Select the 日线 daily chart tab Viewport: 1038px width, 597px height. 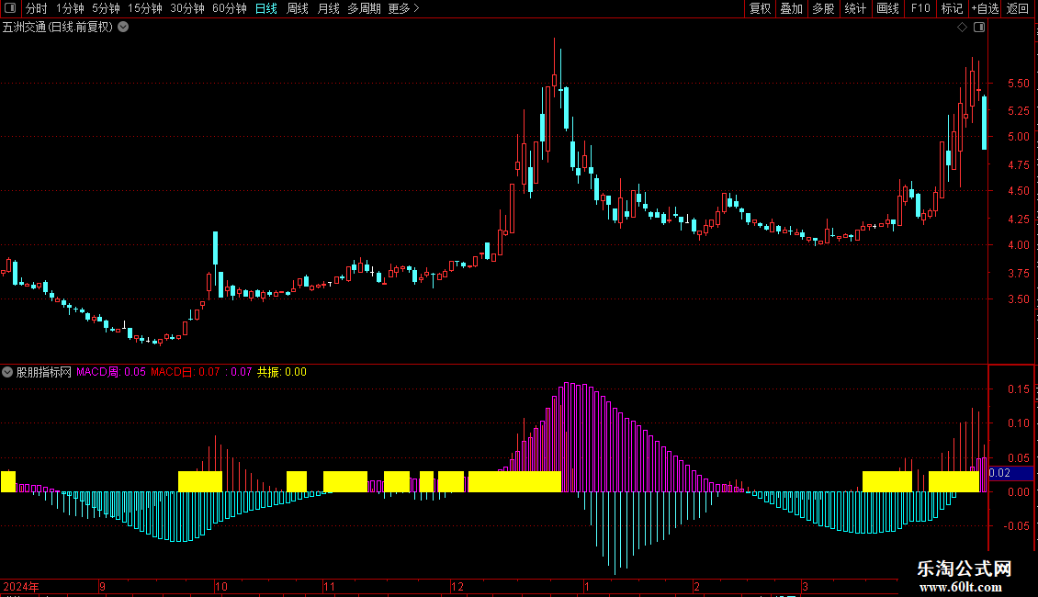[x=266, y=8]
